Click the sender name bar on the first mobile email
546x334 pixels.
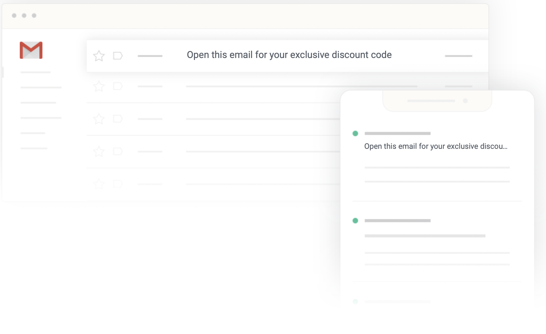click(x=397, y=134)
